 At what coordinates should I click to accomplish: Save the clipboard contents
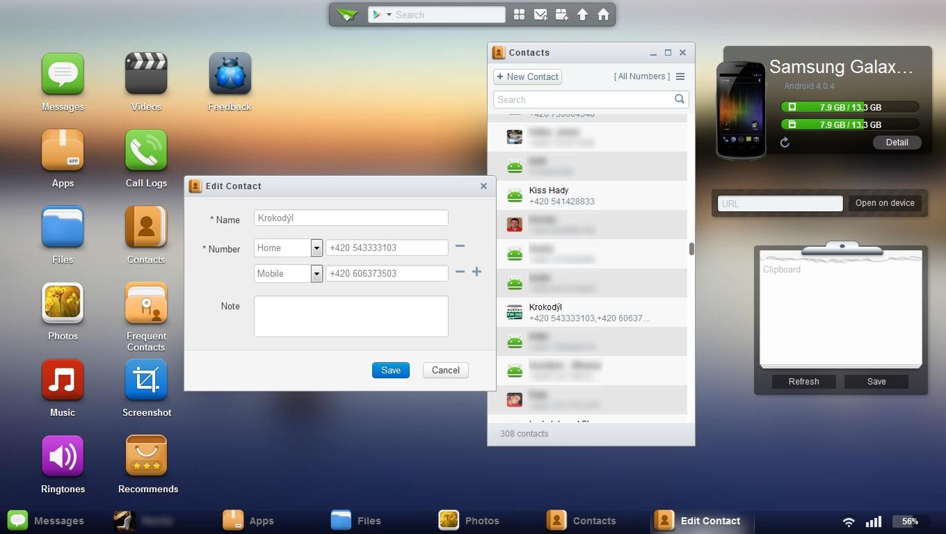[x=876, y=382]
